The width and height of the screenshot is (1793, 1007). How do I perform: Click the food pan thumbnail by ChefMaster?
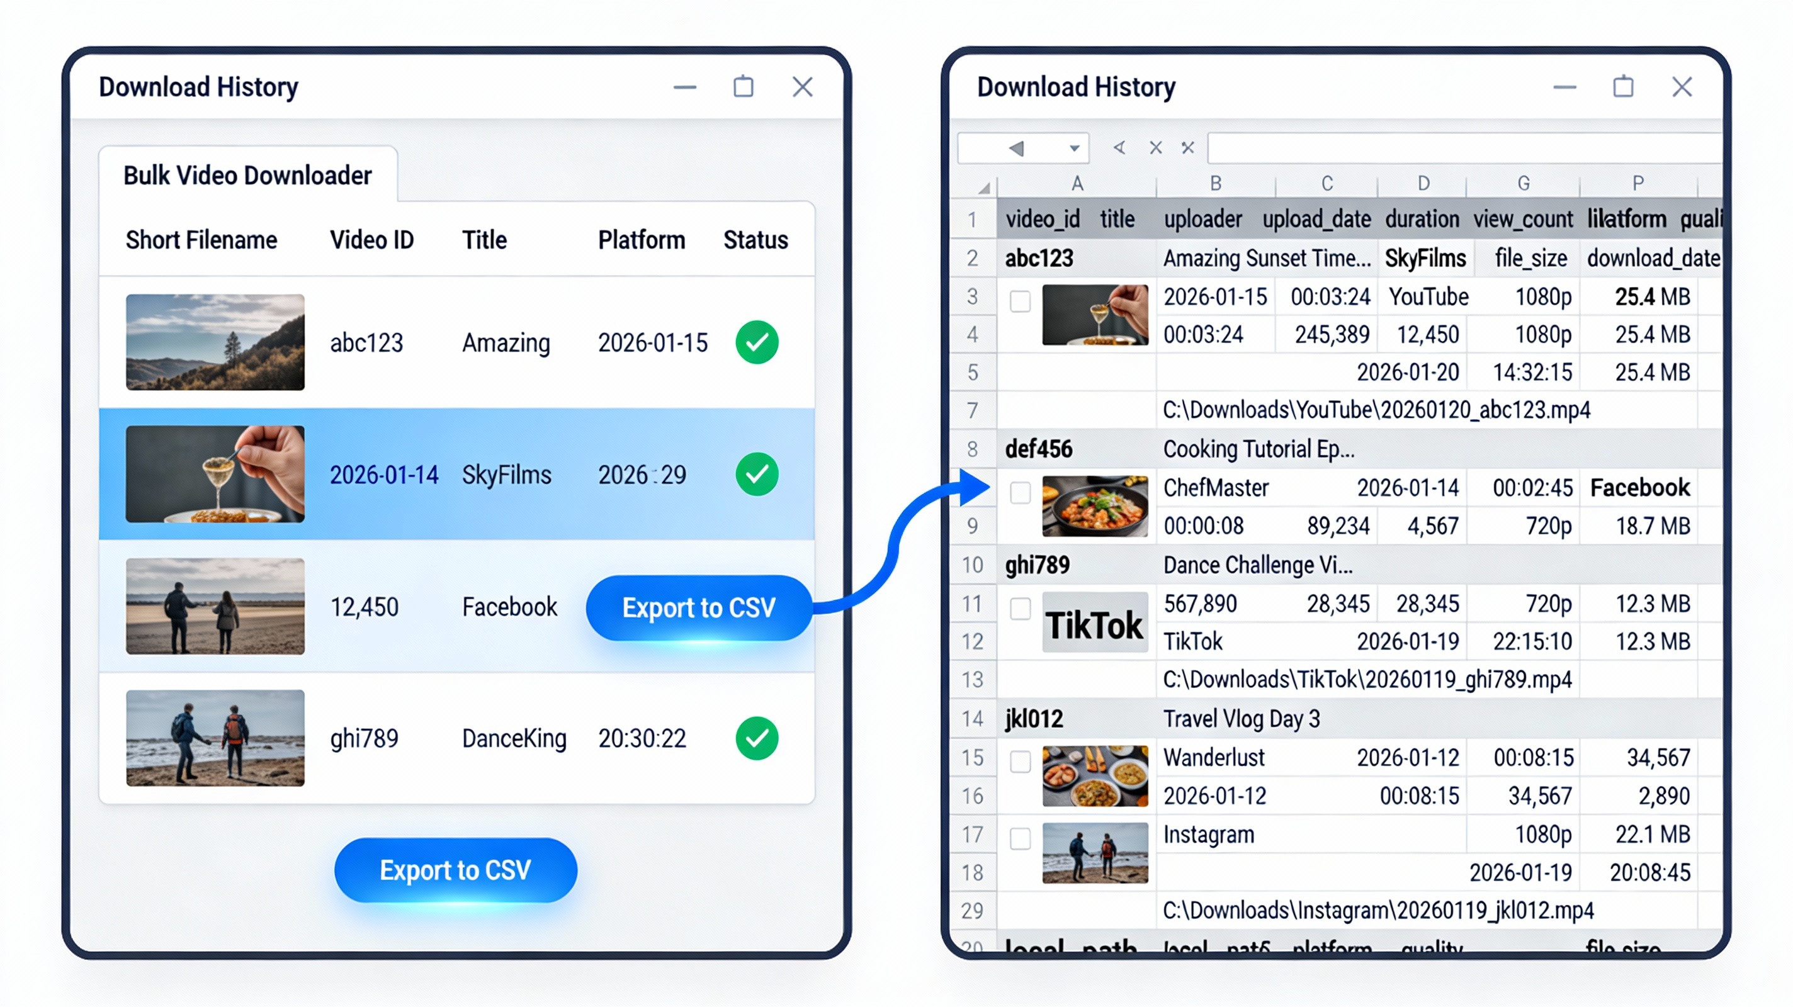(x=1095, y=506)
